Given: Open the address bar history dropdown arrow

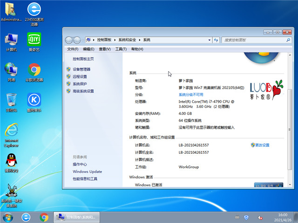Looking at the screenshot, I should coord(209,40).
